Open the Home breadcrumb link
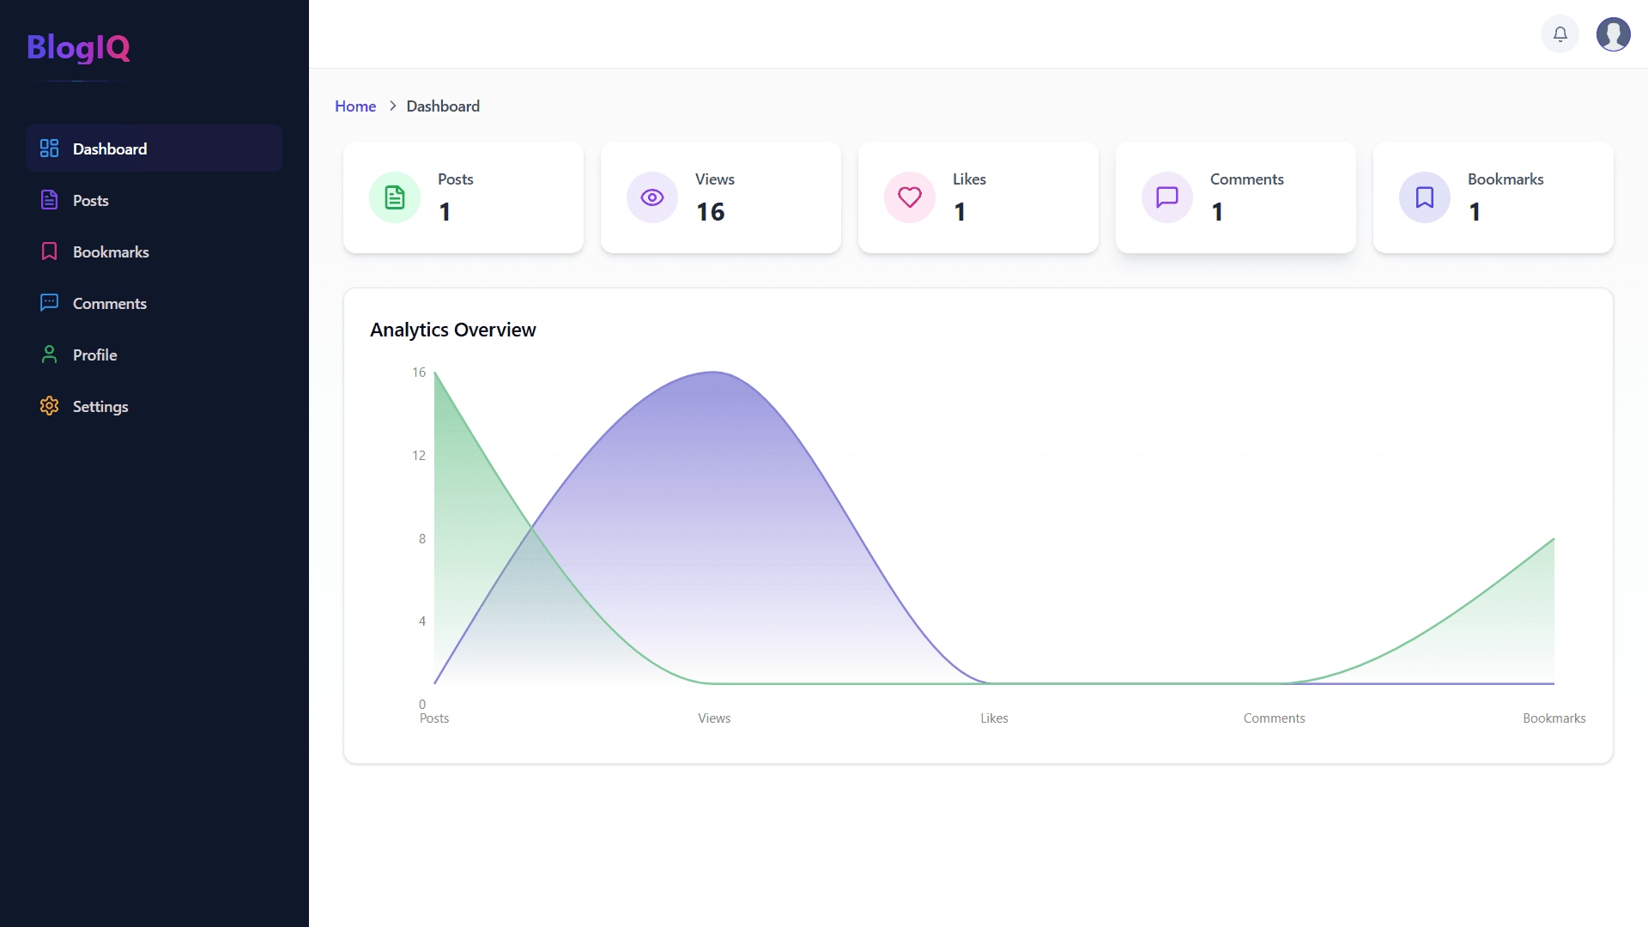This screenshot has width=1648, height=927. pos(355,106)
